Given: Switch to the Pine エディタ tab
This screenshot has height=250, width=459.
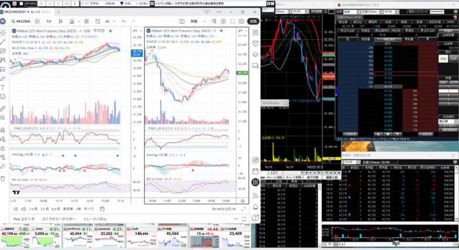Looking at the screenshot, I should (24, 219).
